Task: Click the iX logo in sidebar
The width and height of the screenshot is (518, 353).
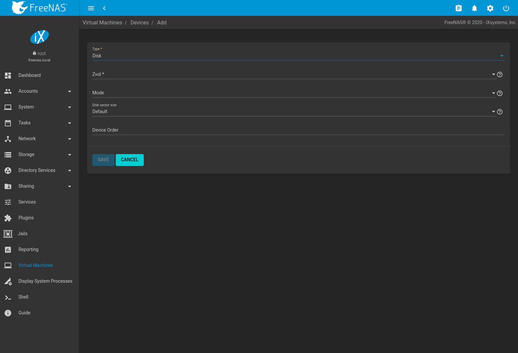Action: (40, 37)
